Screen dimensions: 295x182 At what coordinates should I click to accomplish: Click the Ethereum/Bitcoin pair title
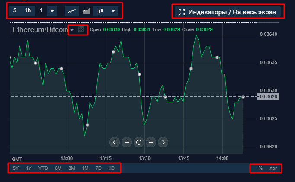tap(40, 29)
